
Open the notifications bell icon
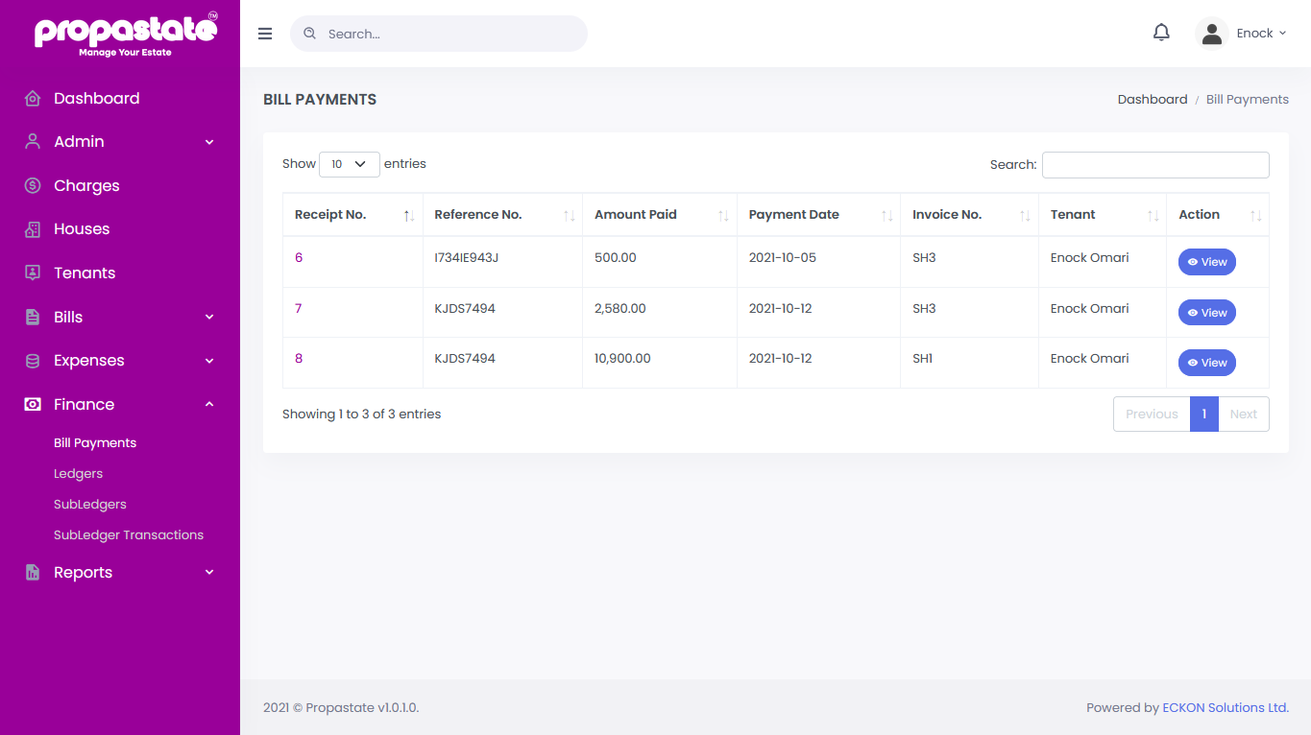tap(1161, 33)
